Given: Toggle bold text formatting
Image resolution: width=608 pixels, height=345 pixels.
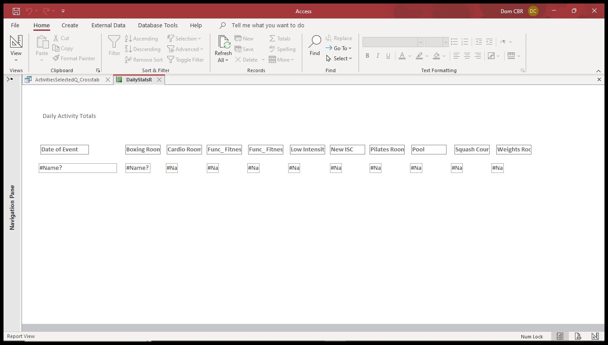Looking at the screenshot, I should 367,55.
